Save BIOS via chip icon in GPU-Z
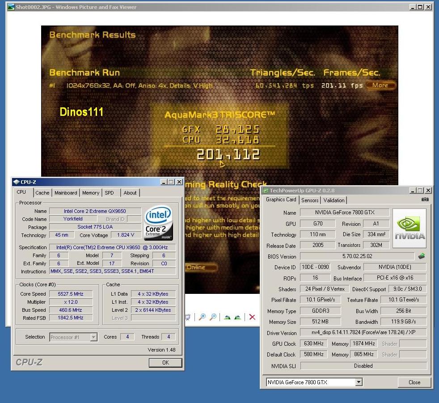The width and height of the screenshot is (439, 403). pyautogui.click(x=422, y=256)
